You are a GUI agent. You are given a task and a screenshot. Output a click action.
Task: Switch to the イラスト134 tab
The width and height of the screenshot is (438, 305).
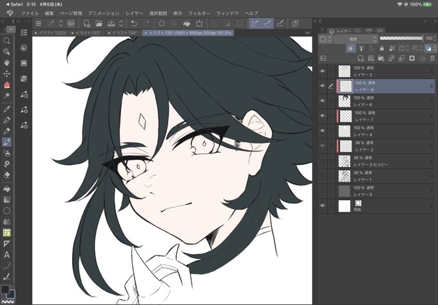tap(123, 33)
